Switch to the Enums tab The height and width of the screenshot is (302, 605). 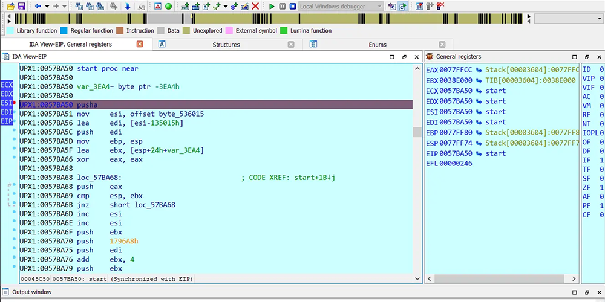(x=378, y=45)
